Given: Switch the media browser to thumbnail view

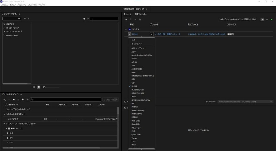Looking at the screenshot, I should 39,87.
